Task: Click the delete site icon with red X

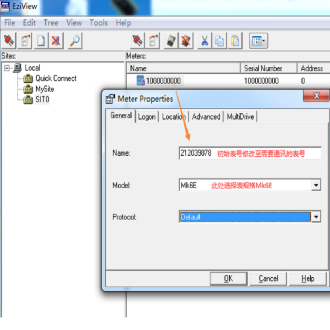Action: (x=56, y=40)
